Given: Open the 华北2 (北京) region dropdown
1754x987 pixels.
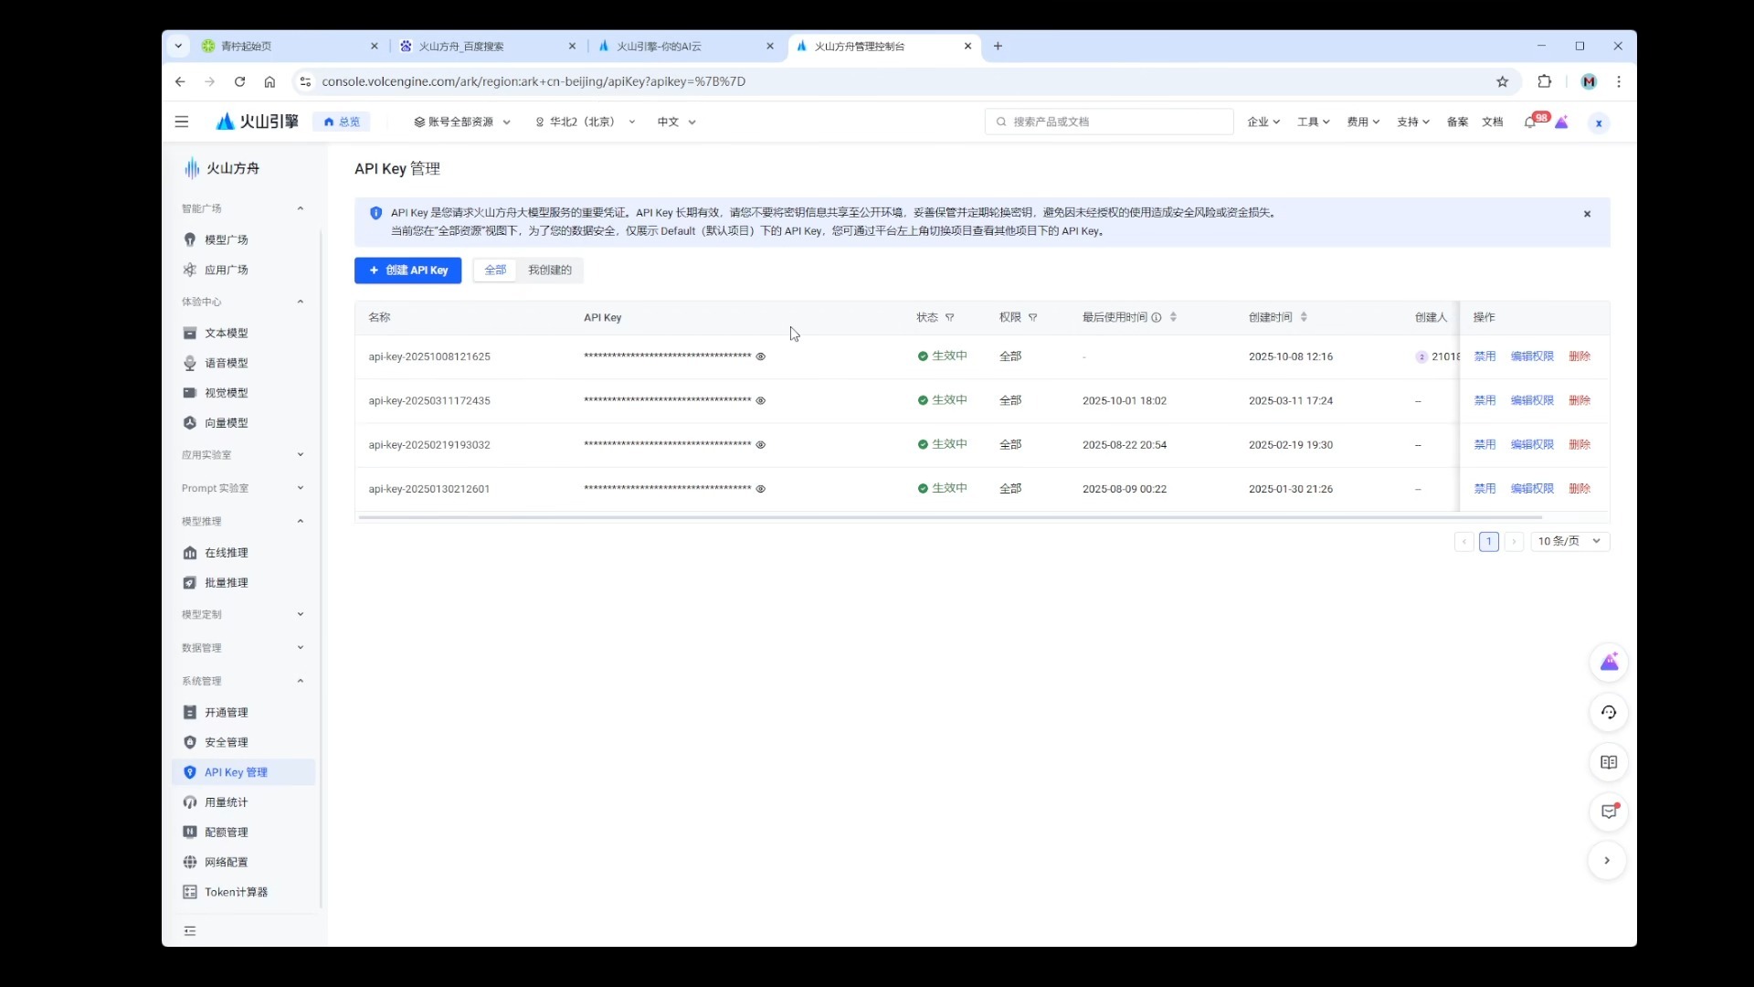Looking at the screenshot, I should (585, 122).
